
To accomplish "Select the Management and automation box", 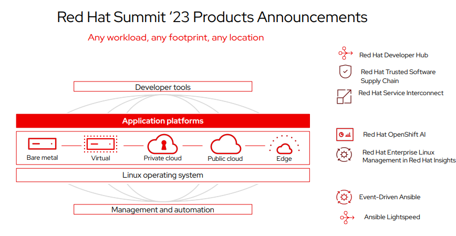I will (163, 210).
